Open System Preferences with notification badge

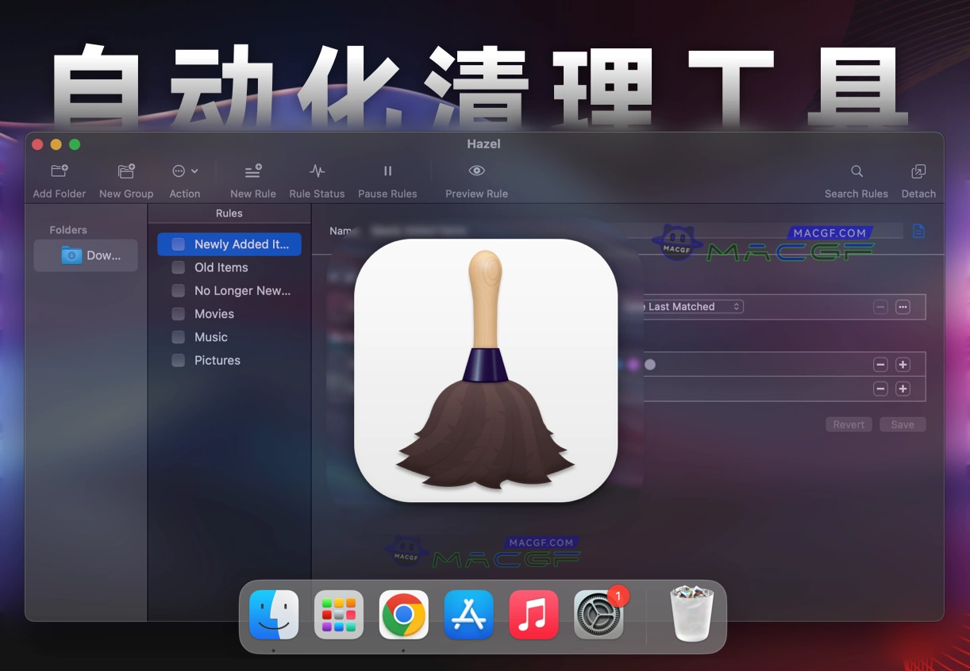(x=599, y=615)
